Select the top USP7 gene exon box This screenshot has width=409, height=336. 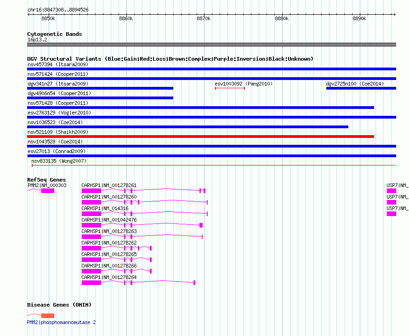click(x=391, y=191)
